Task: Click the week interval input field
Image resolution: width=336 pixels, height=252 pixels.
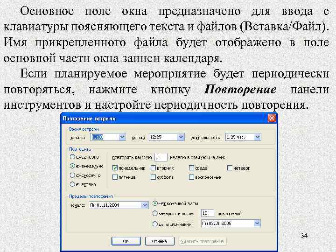Action: pyautogui.click(x=161, y=157)
